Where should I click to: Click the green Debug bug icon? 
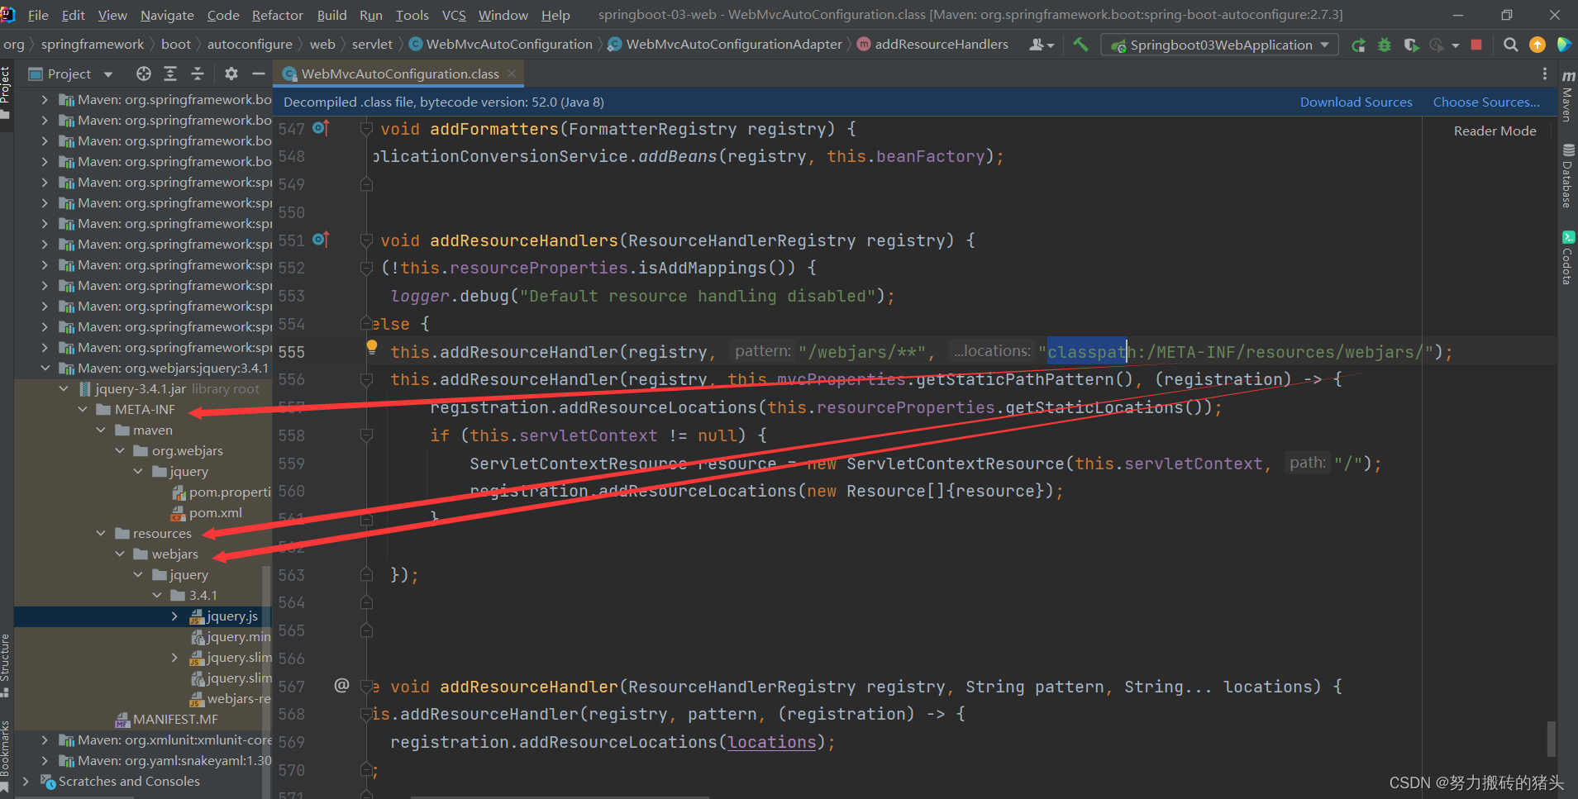1385,45
